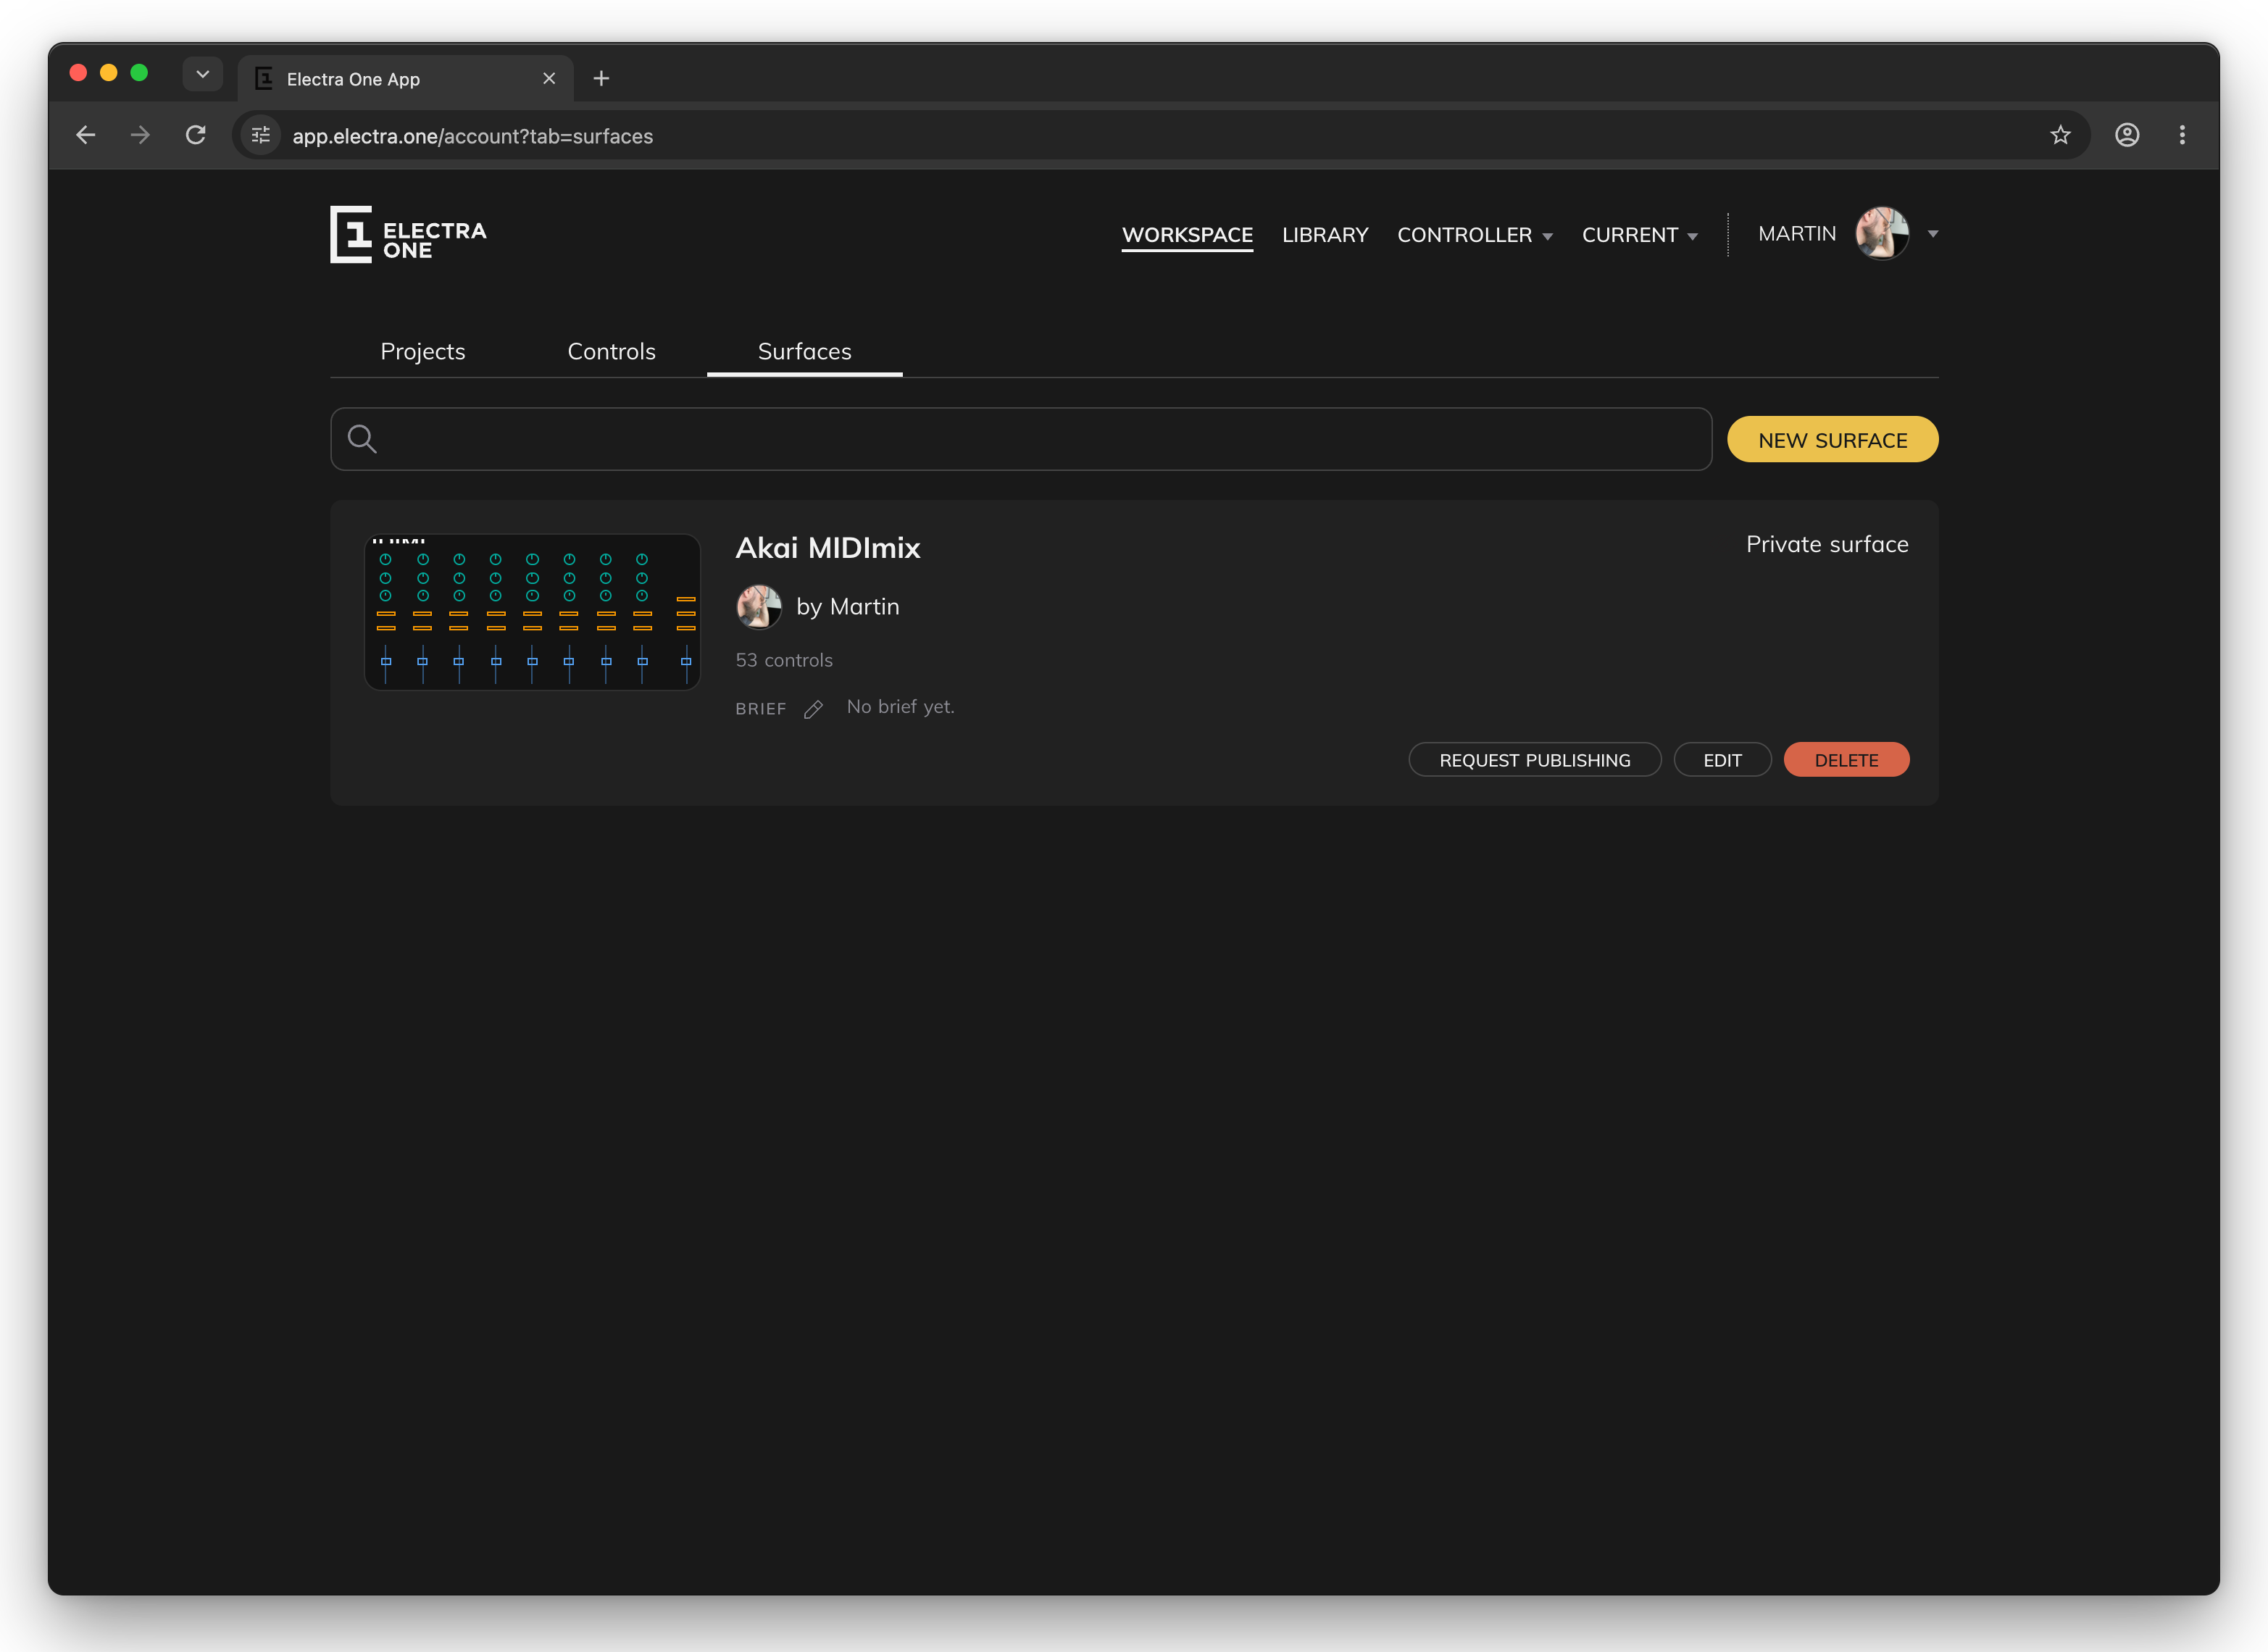Screen dimensions: 2268x1652
Task: Select the Surfaces tab
Action: click(805, 351)
